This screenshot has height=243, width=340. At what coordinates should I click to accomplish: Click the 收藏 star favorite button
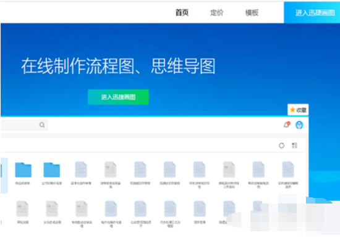(x=298, y=110)
